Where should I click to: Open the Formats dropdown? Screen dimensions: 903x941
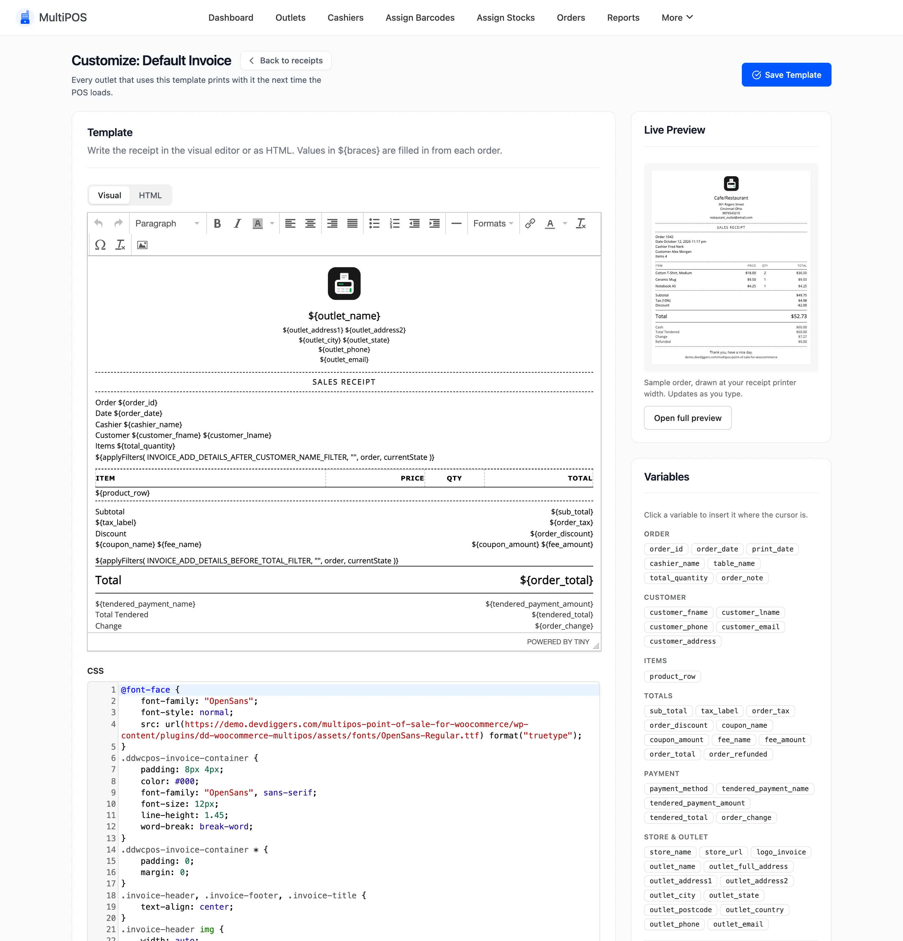tap(493, 223)
